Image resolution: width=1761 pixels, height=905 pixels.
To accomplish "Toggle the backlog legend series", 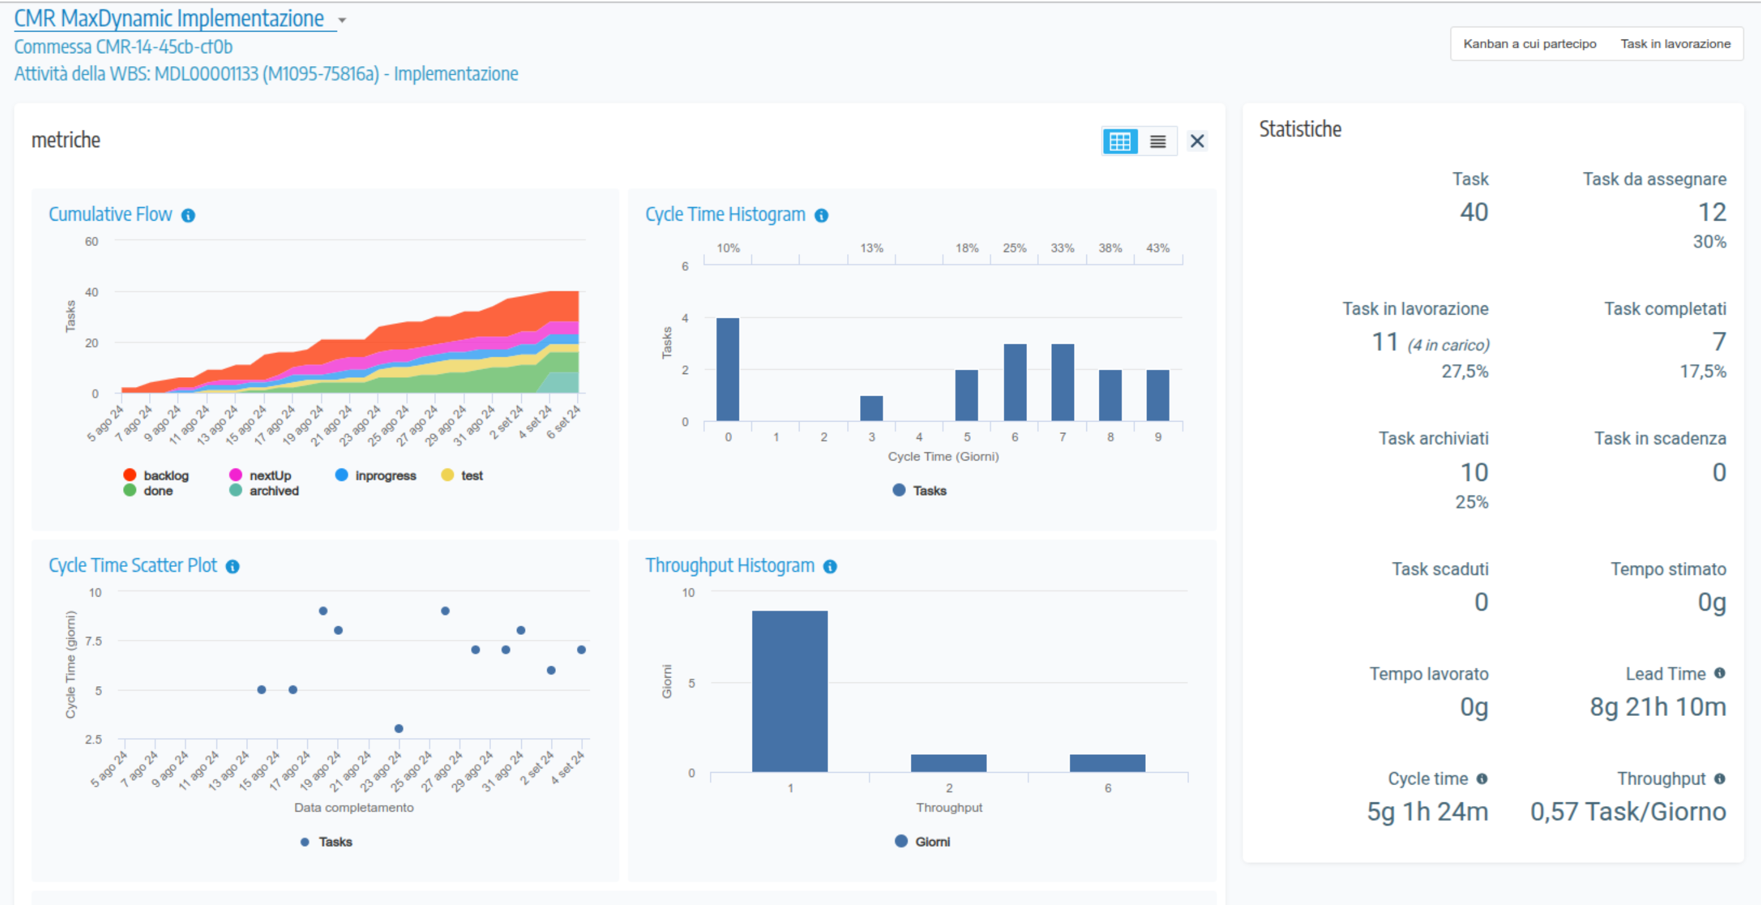I will pos(156,475).
